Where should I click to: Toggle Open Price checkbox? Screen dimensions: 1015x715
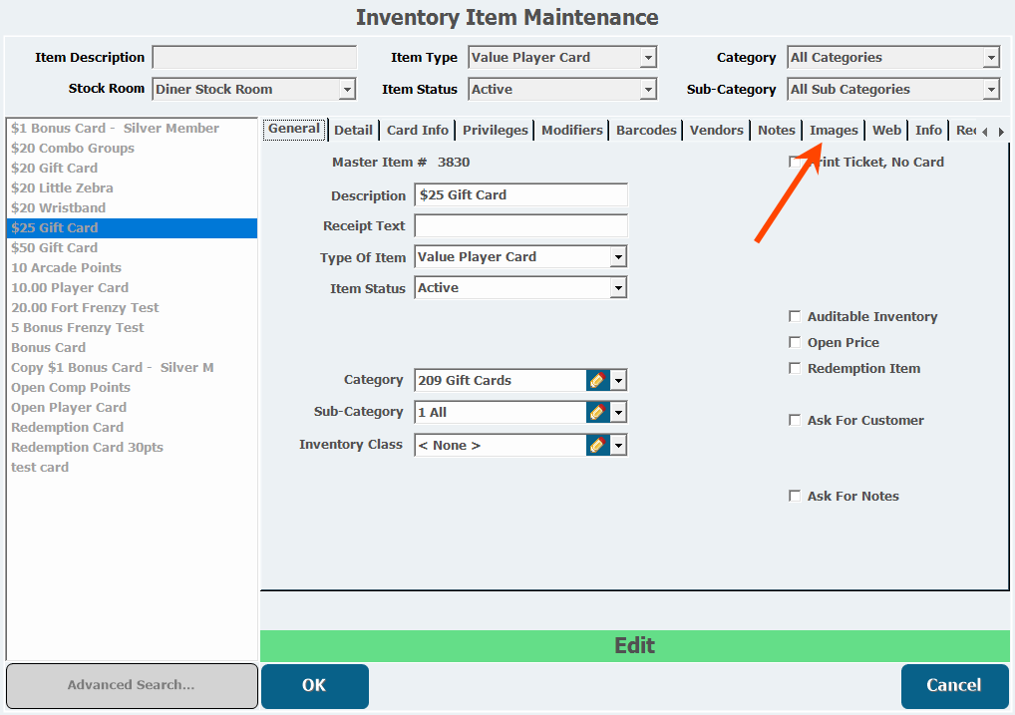click(795, 342)
